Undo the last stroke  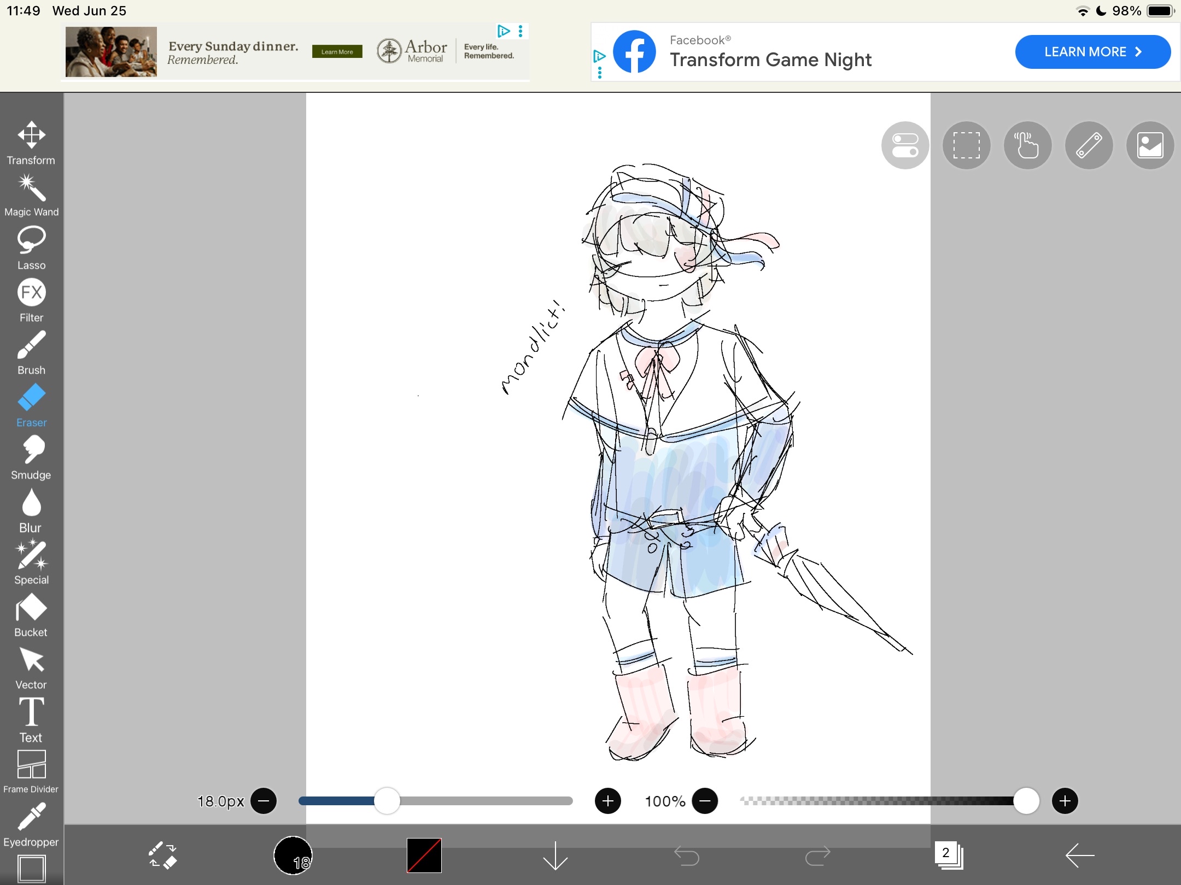[x=687, y=855]
